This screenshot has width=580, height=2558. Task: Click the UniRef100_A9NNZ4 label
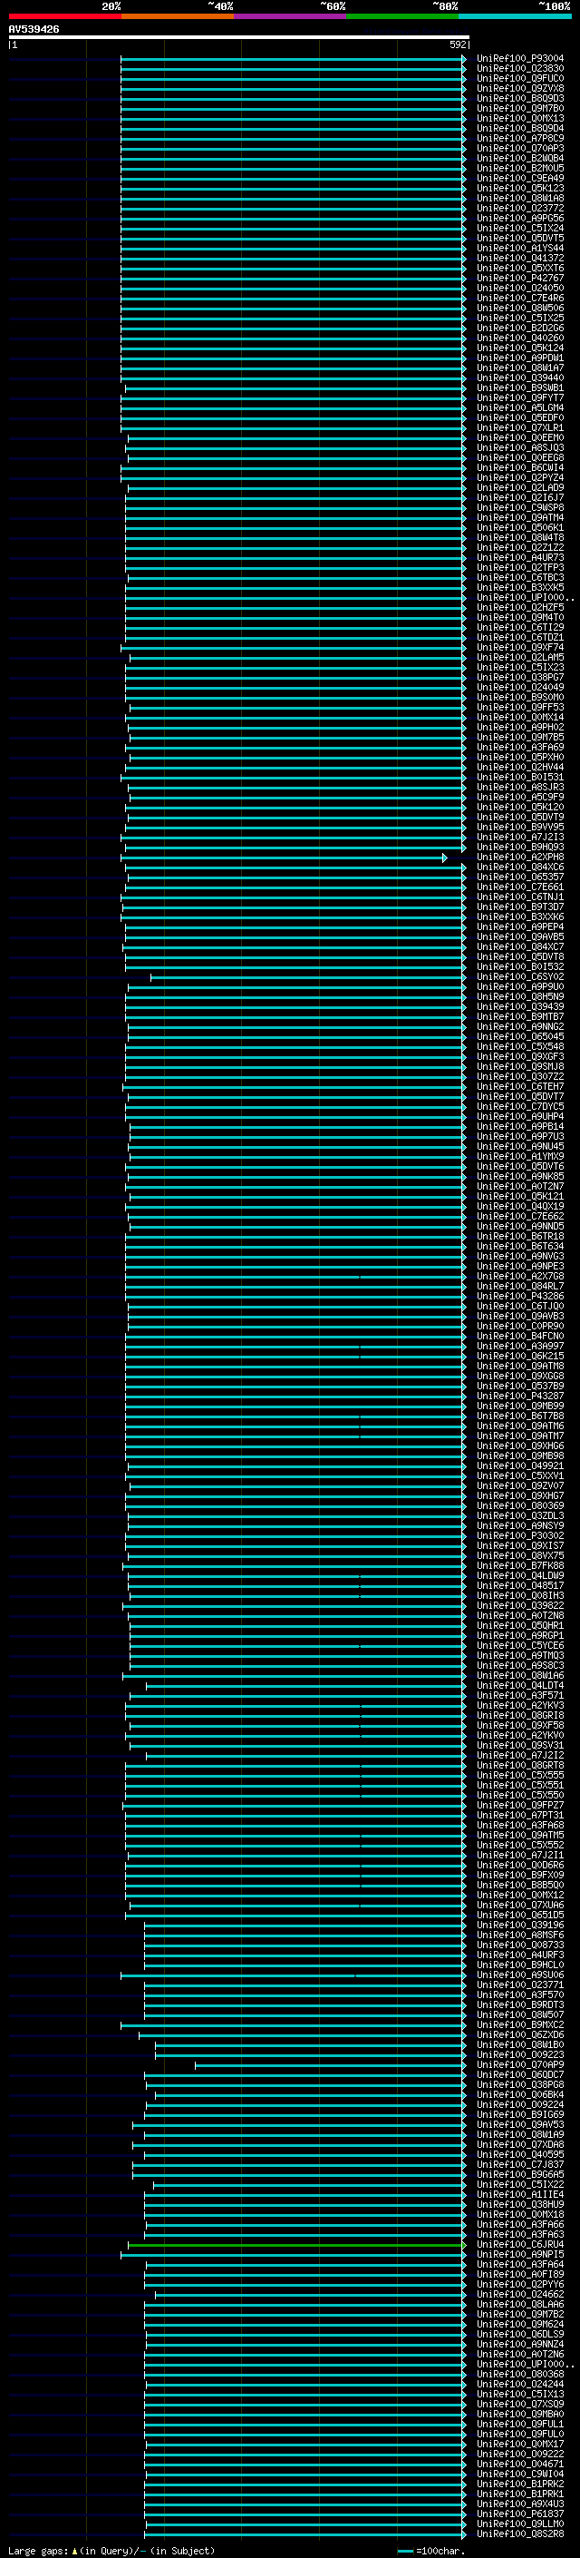click(x=520, y=2345)
